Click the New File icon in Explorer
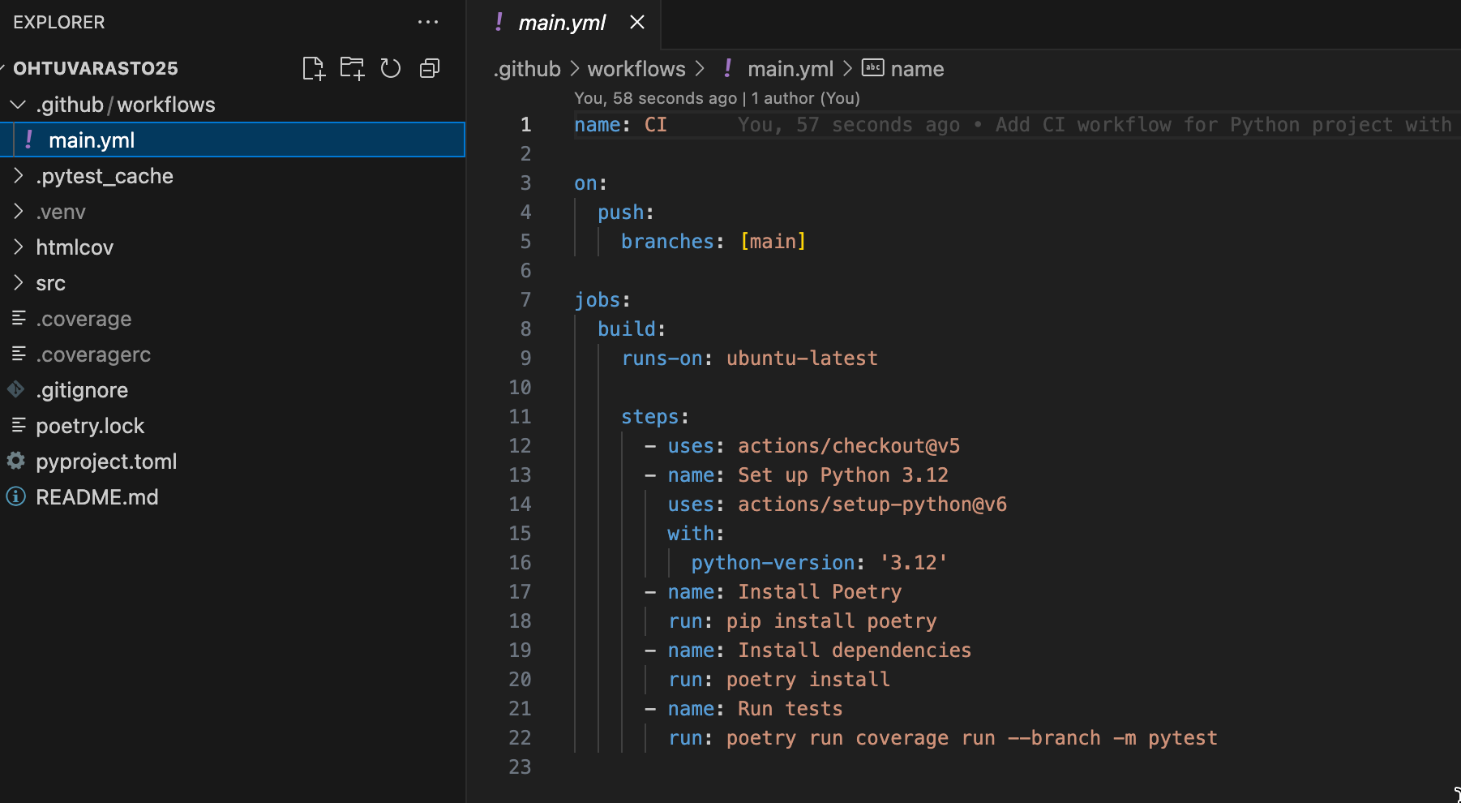 313,68
